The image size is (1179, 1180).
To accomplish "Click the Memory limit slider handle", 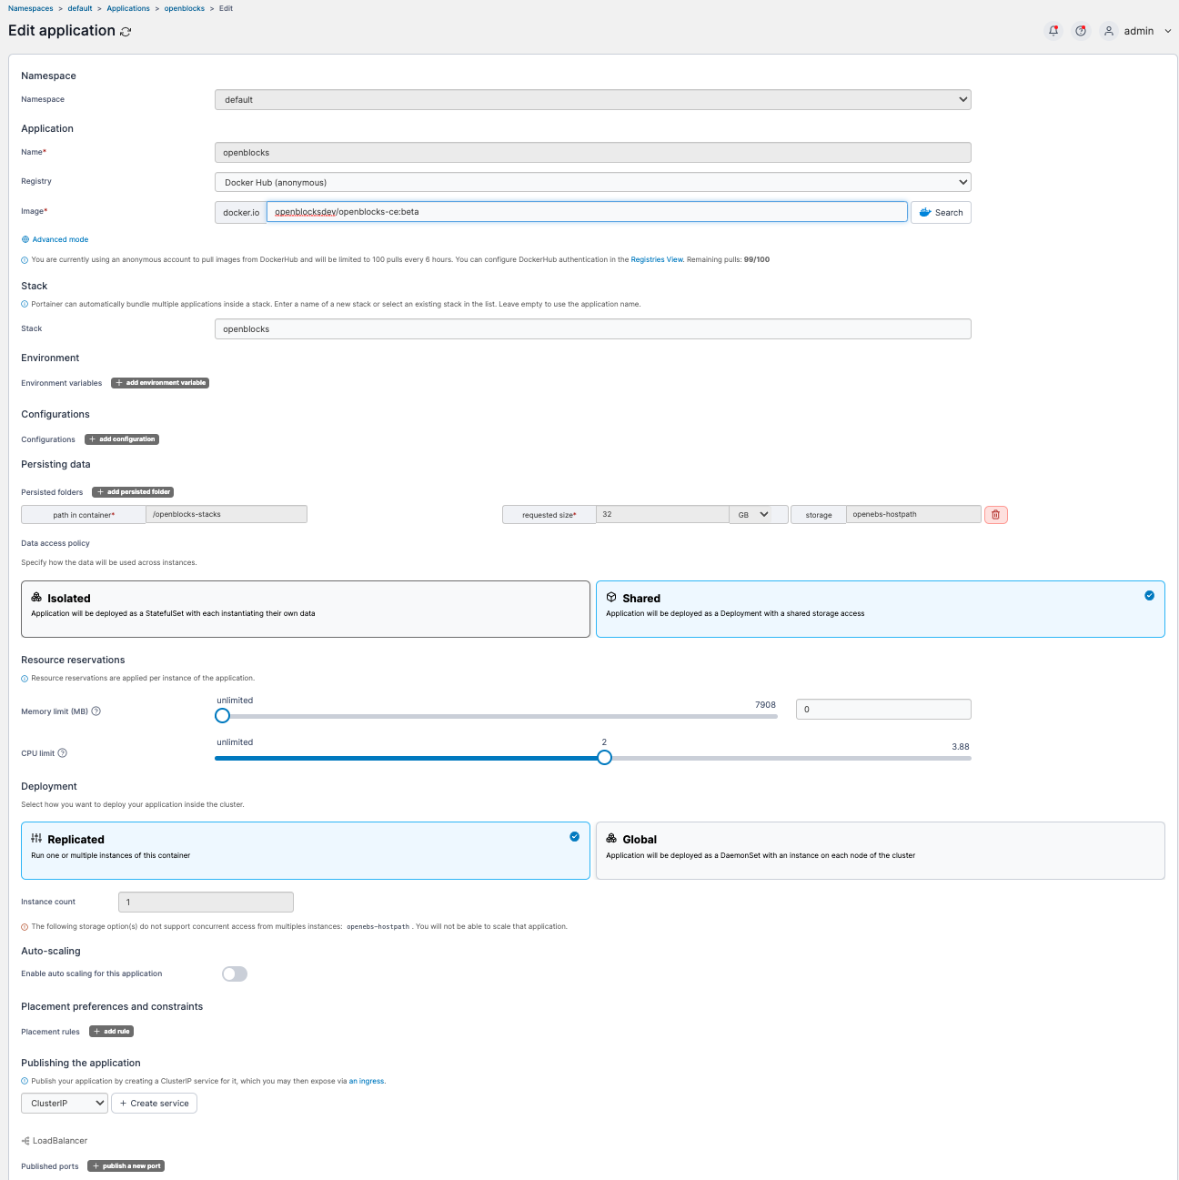I will pos(222,716).
